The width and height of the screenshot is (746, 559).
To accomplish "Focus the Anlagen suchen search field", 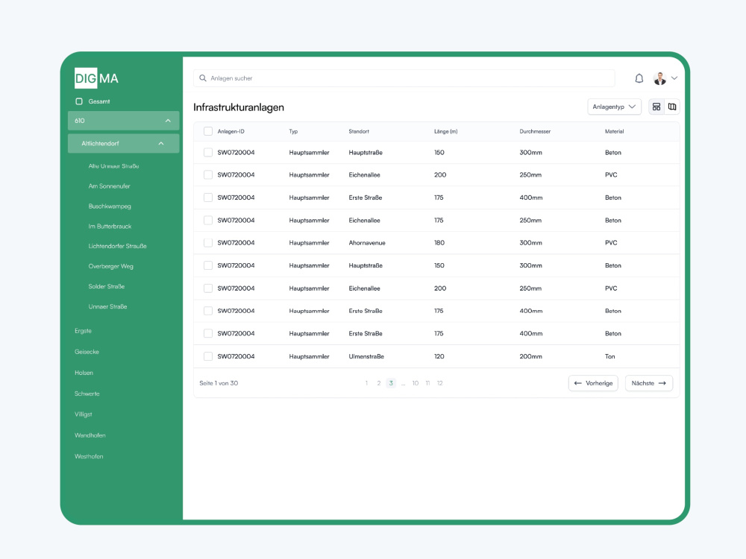I will [x=404, y=78].
